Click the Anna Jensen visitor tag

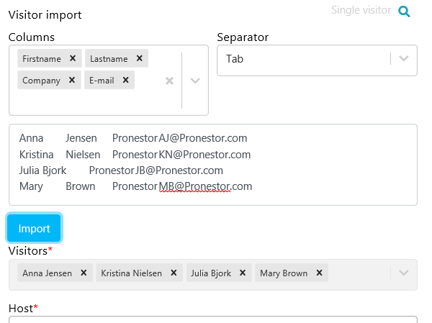click(x=47, y=273)
